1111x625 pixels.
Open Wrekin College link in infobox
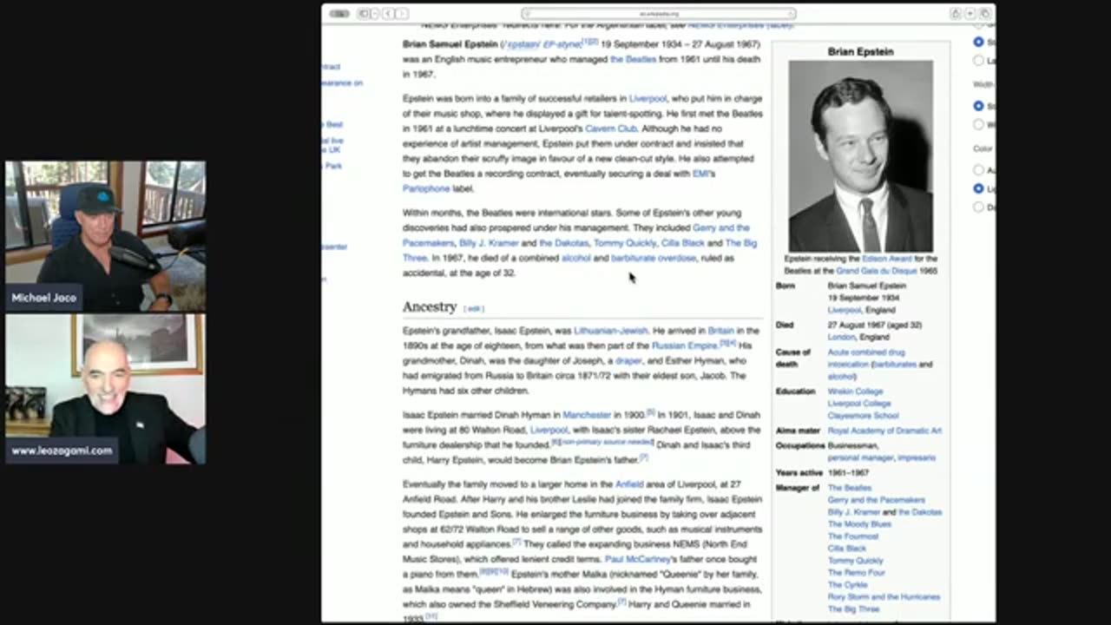(x=855, y=391)
